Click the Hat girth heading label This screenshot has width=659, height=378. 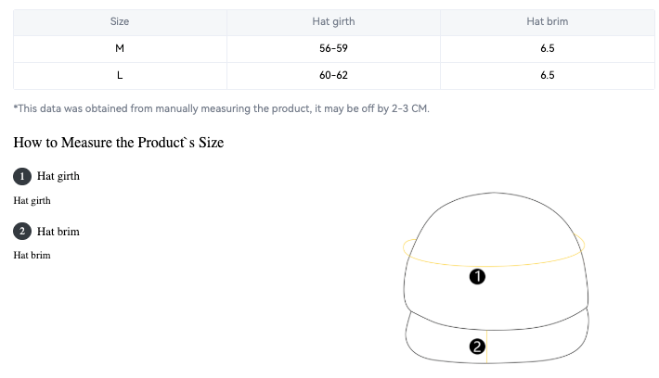point(58,176)
